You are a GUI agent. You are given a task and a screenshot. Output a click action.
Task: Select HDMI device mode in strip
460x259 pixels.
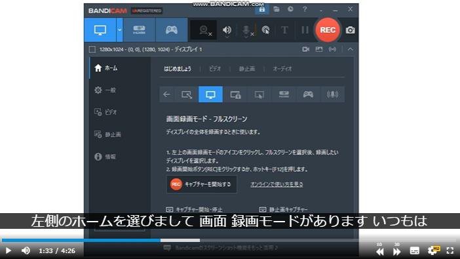coord(284,94)
